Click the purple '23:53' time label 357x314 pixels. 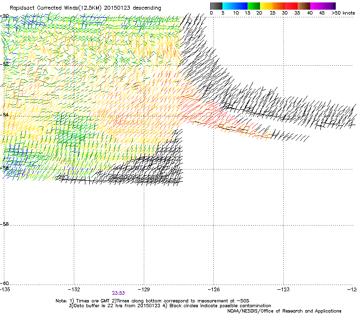[118, 293]
